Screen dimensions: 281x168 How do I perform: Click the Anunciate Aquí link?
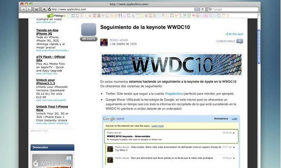(39, 131)
